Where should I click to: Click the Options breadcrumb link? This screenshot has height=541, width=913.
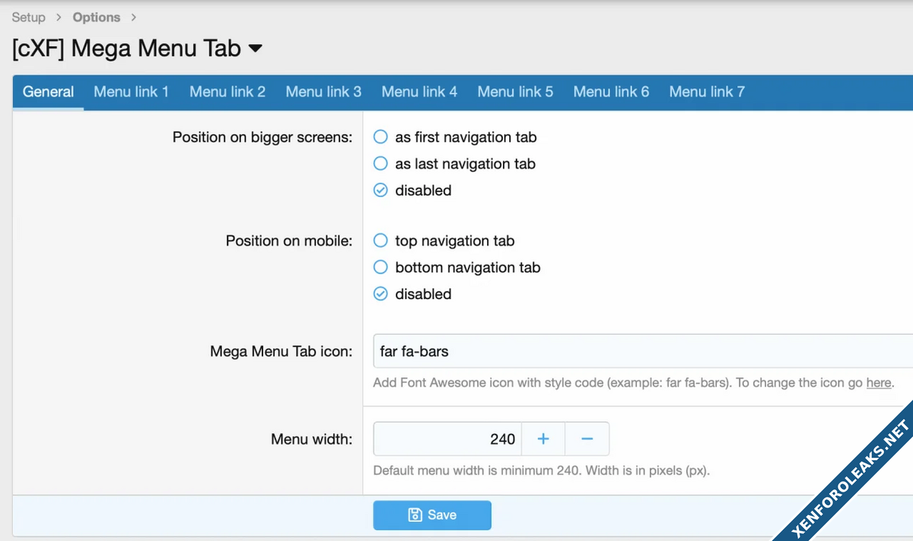97,18
